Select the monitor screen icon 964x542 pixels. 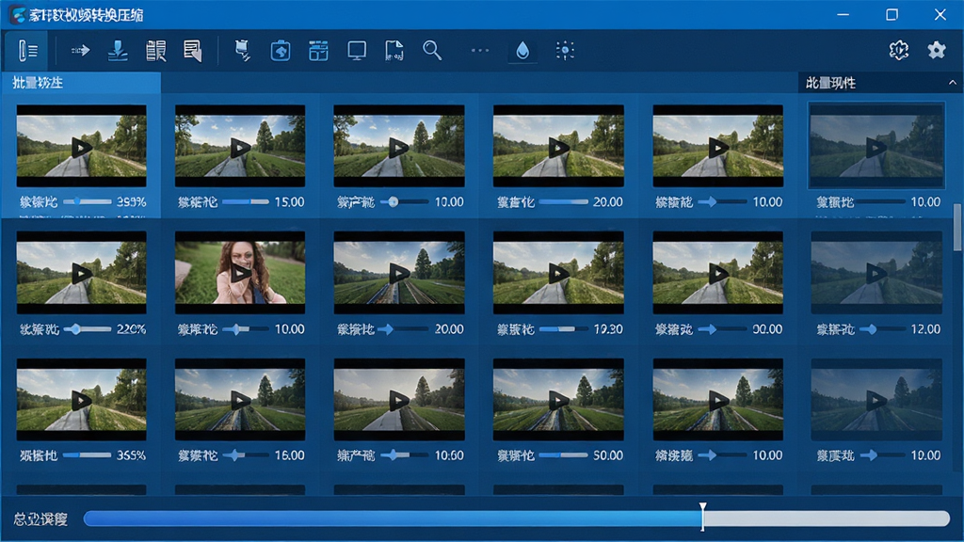357,51
